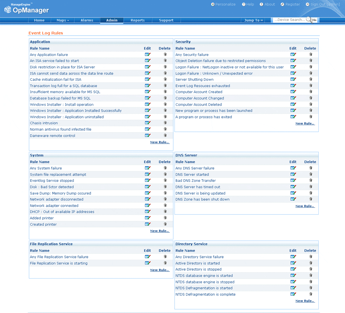Edit the Dameware remote control rule
This screenshot has width=345, height=313.
[148, 136]
